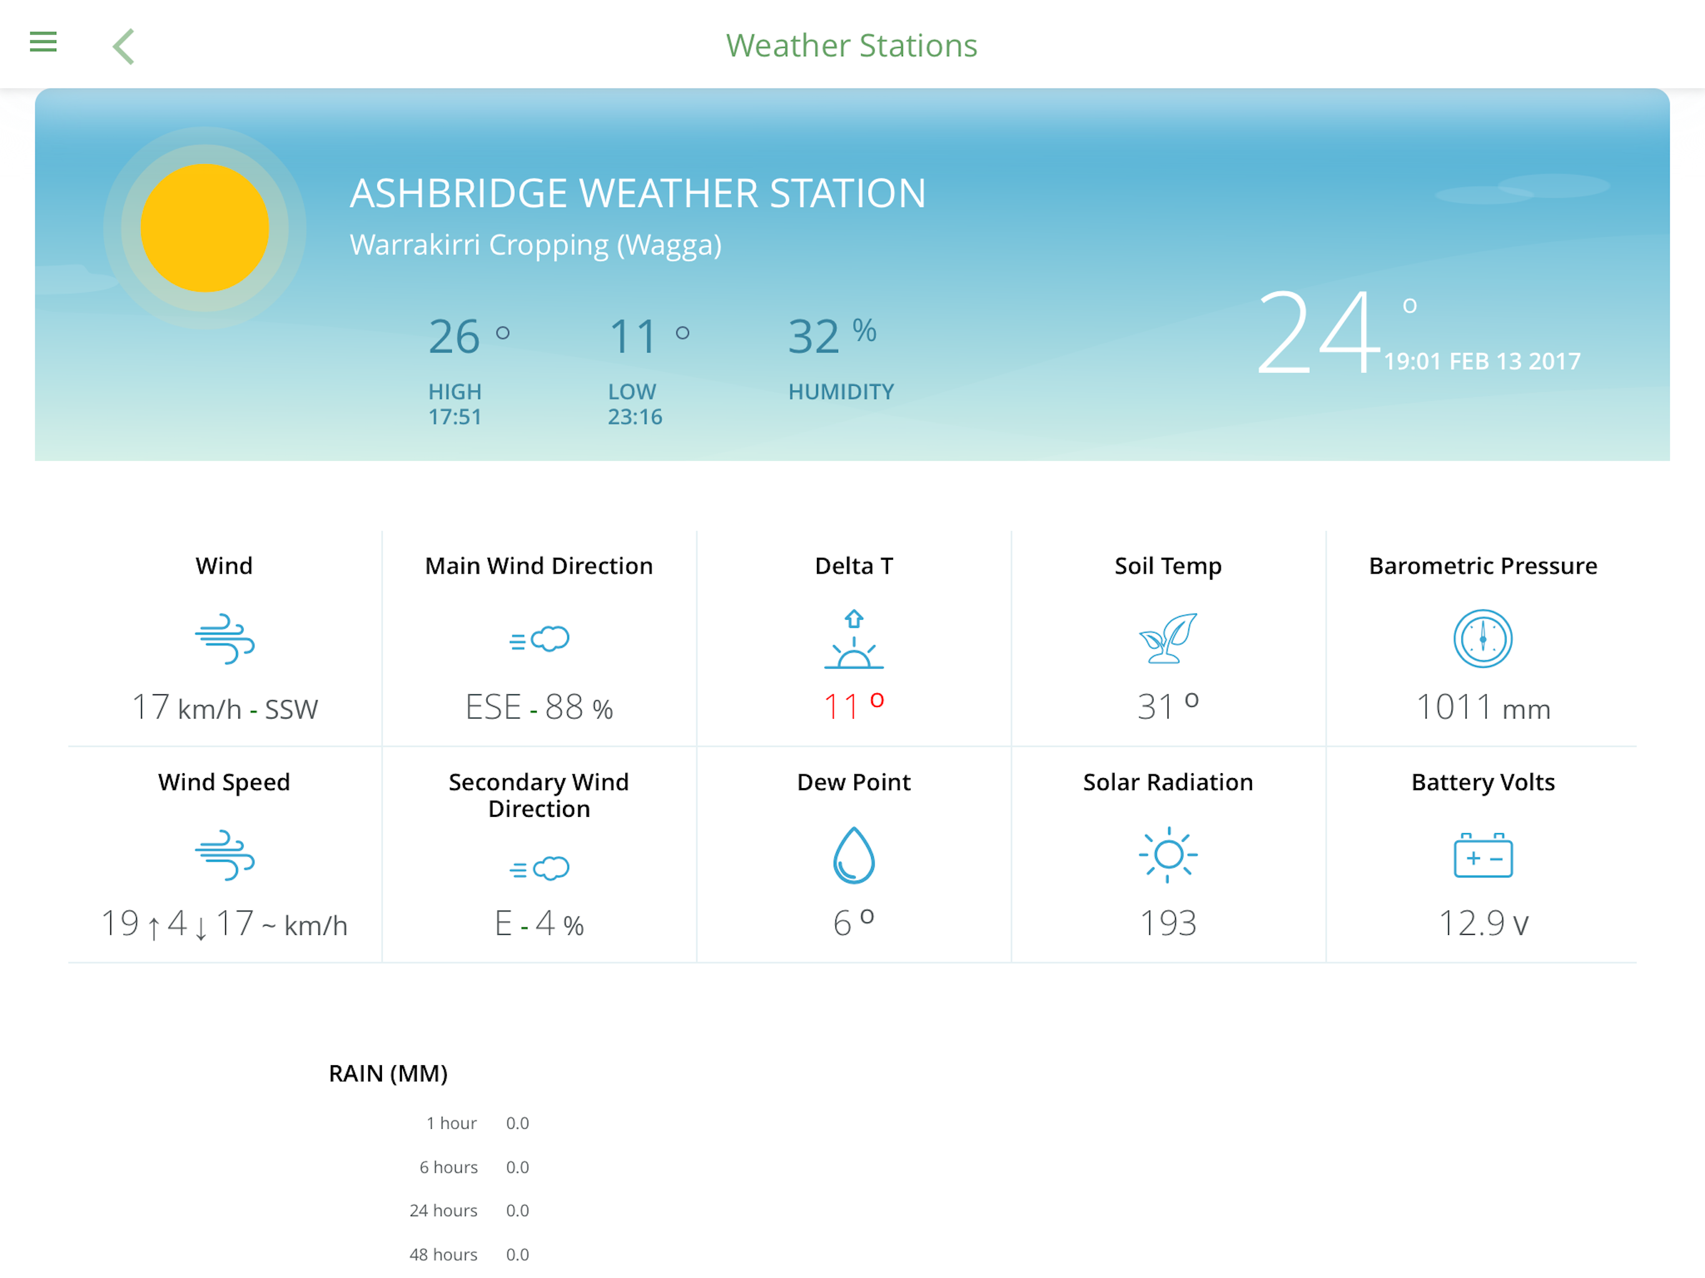This screenshot has width=1705, height=1278.
Task: Tap the Soil Temp plant icon
Action: tap(1168, 638)
